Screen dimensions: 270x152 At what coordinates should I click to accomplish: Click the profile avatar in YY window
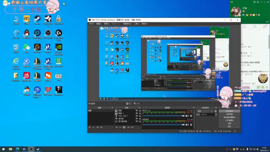(x=236, y=11)
